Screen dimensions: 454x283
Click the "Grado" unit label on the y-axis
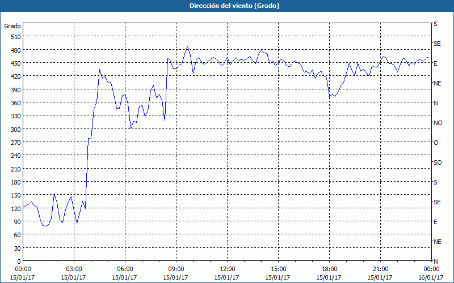[x=12, y=26]
